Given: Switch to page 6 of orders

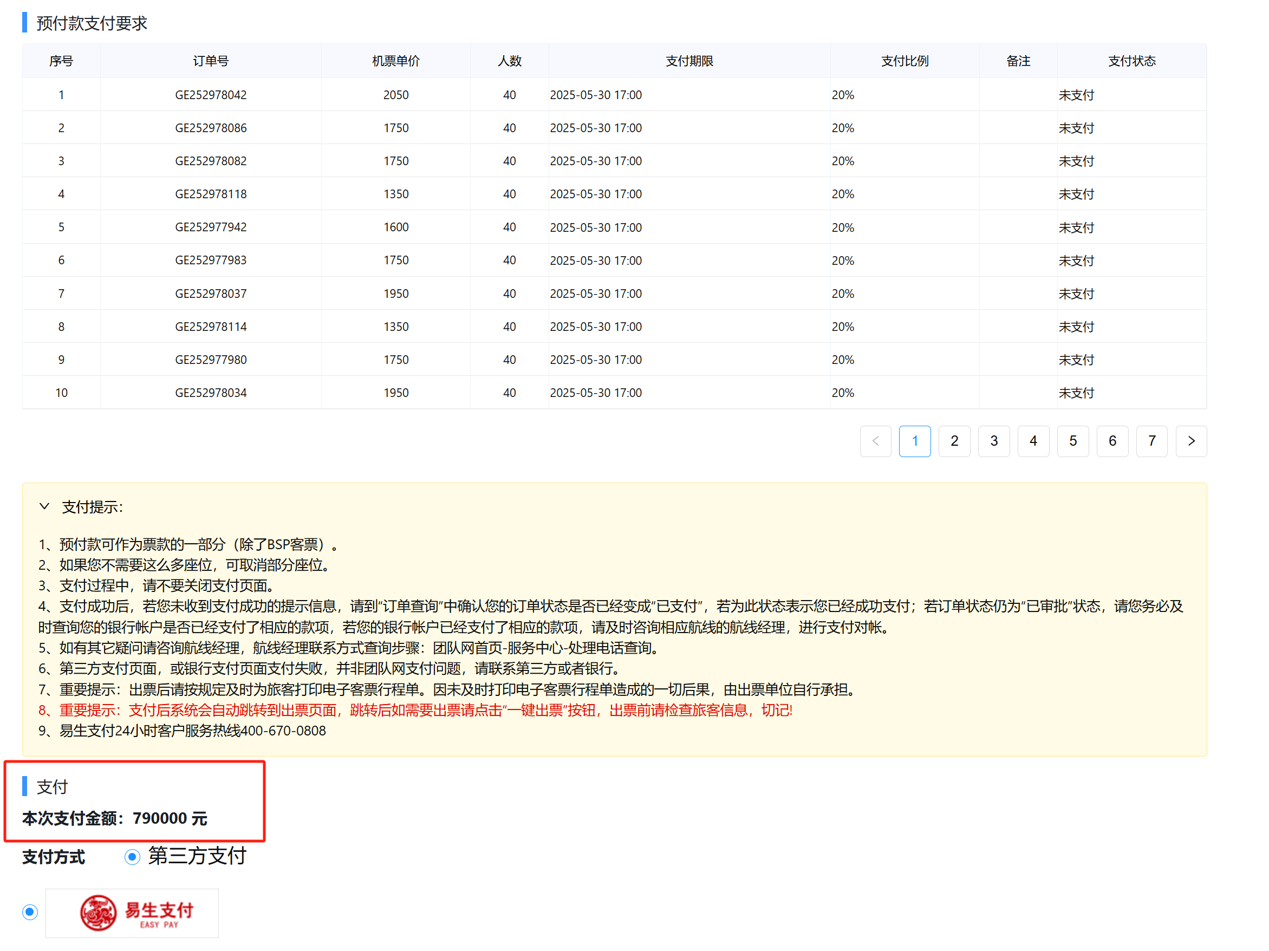Looking at the screenshot, I should point(1112,441).
